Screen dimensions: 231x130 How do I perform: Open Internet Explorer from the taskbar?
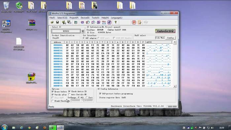(x=21, y=128)
